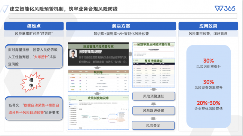Image resolution: width=243 pixels, height=136 pixels.
Task: Click the 风险预警通知 button
Action: 154,96
